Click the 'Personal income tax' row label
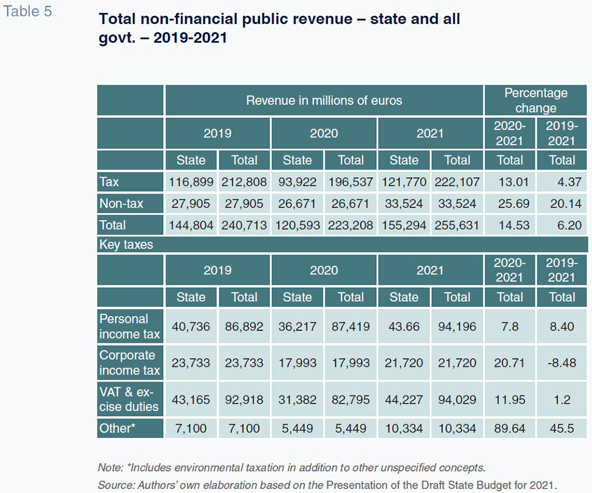 (x=130, y=326)
